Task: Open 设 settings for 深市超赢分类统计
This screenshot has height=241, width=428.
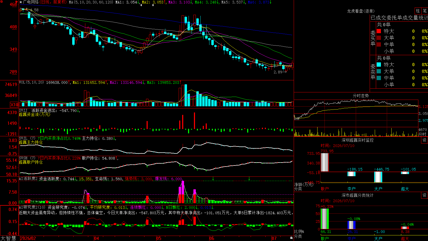Action: point(425,195)
